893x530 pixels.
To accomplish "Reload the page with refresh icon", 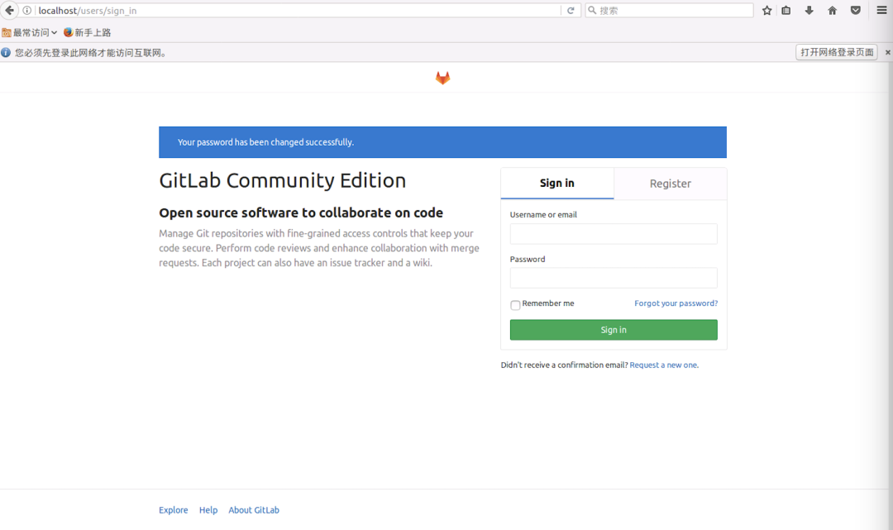I will (x=571, y=10).
